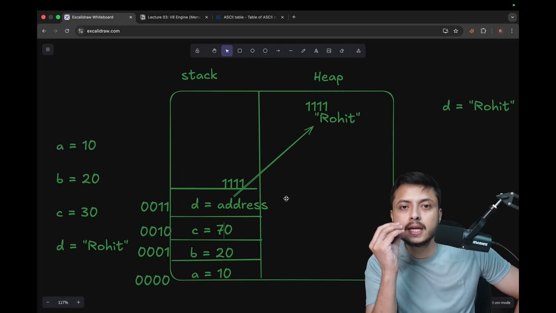Open a new browser tab
Image resolution: width=556 pixels, height=313 pixels.
294,17
